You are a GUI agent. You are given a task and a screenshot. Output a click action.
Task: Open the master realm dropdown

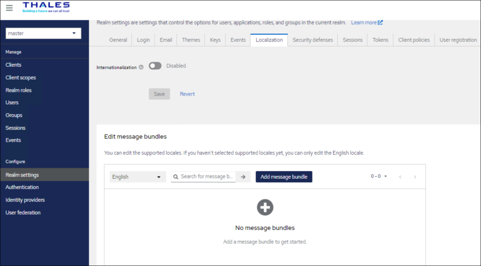(44, 33)
